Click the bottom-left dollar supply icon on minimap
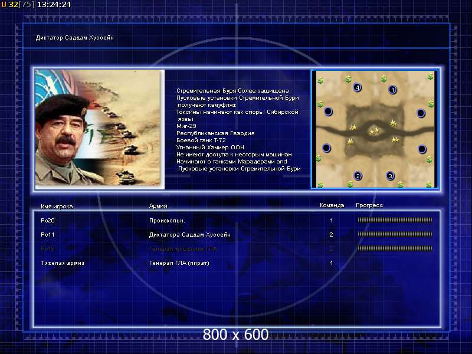The image size is (472, 354). [x=320, y=183]
